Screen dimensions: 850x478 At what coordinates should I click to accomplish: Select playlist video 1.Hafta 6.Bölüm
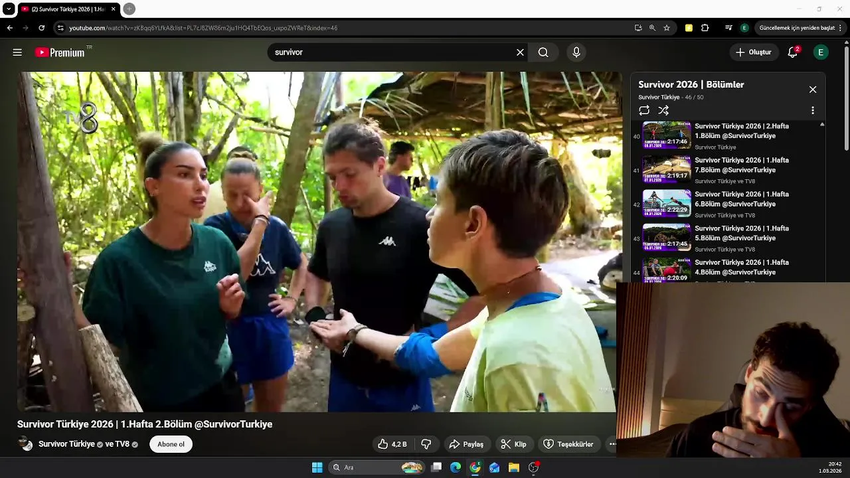pyautogui.click(x=728, y=204)
